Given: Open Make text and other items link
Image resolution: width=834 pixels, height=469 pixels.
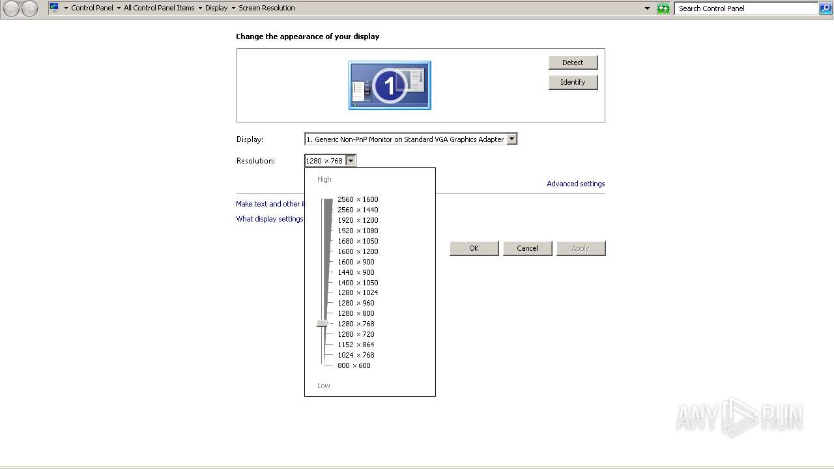Looking at the screenshot, I should tap(270, 204).
